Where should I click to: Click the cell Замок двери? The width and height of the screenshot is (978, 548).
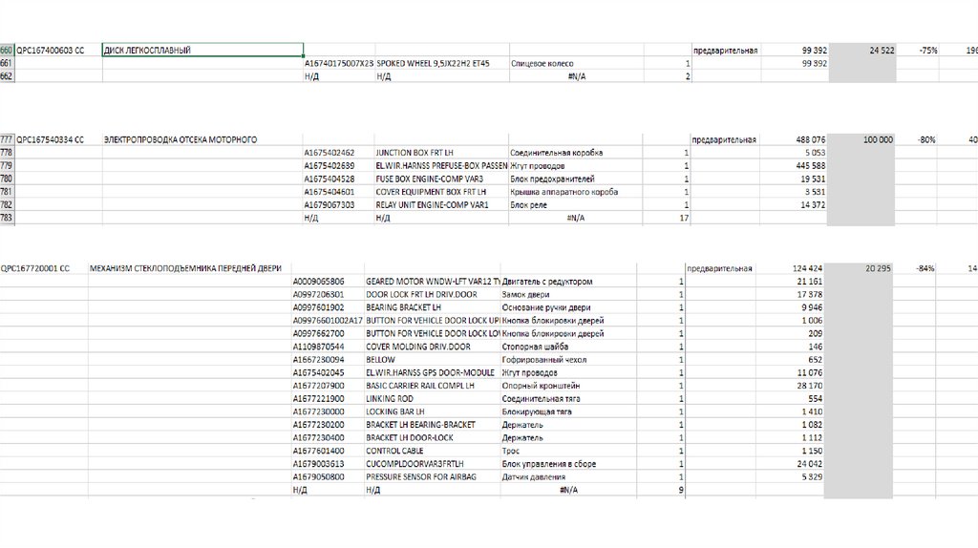click(x=568, y=295)
